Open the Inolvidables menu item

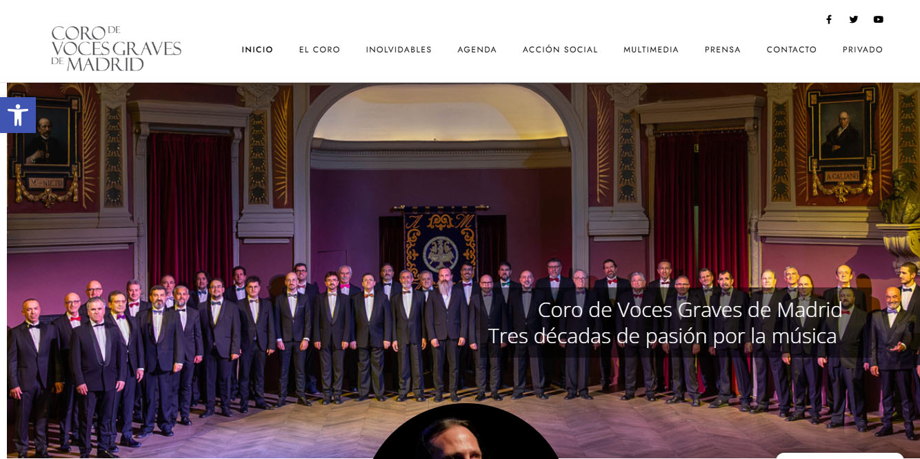[399, 50]
